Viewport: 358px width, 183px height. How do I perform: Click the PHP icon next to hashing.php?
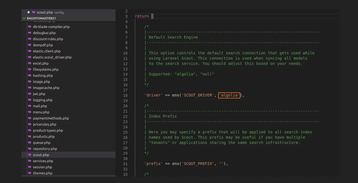click(30, 75)
